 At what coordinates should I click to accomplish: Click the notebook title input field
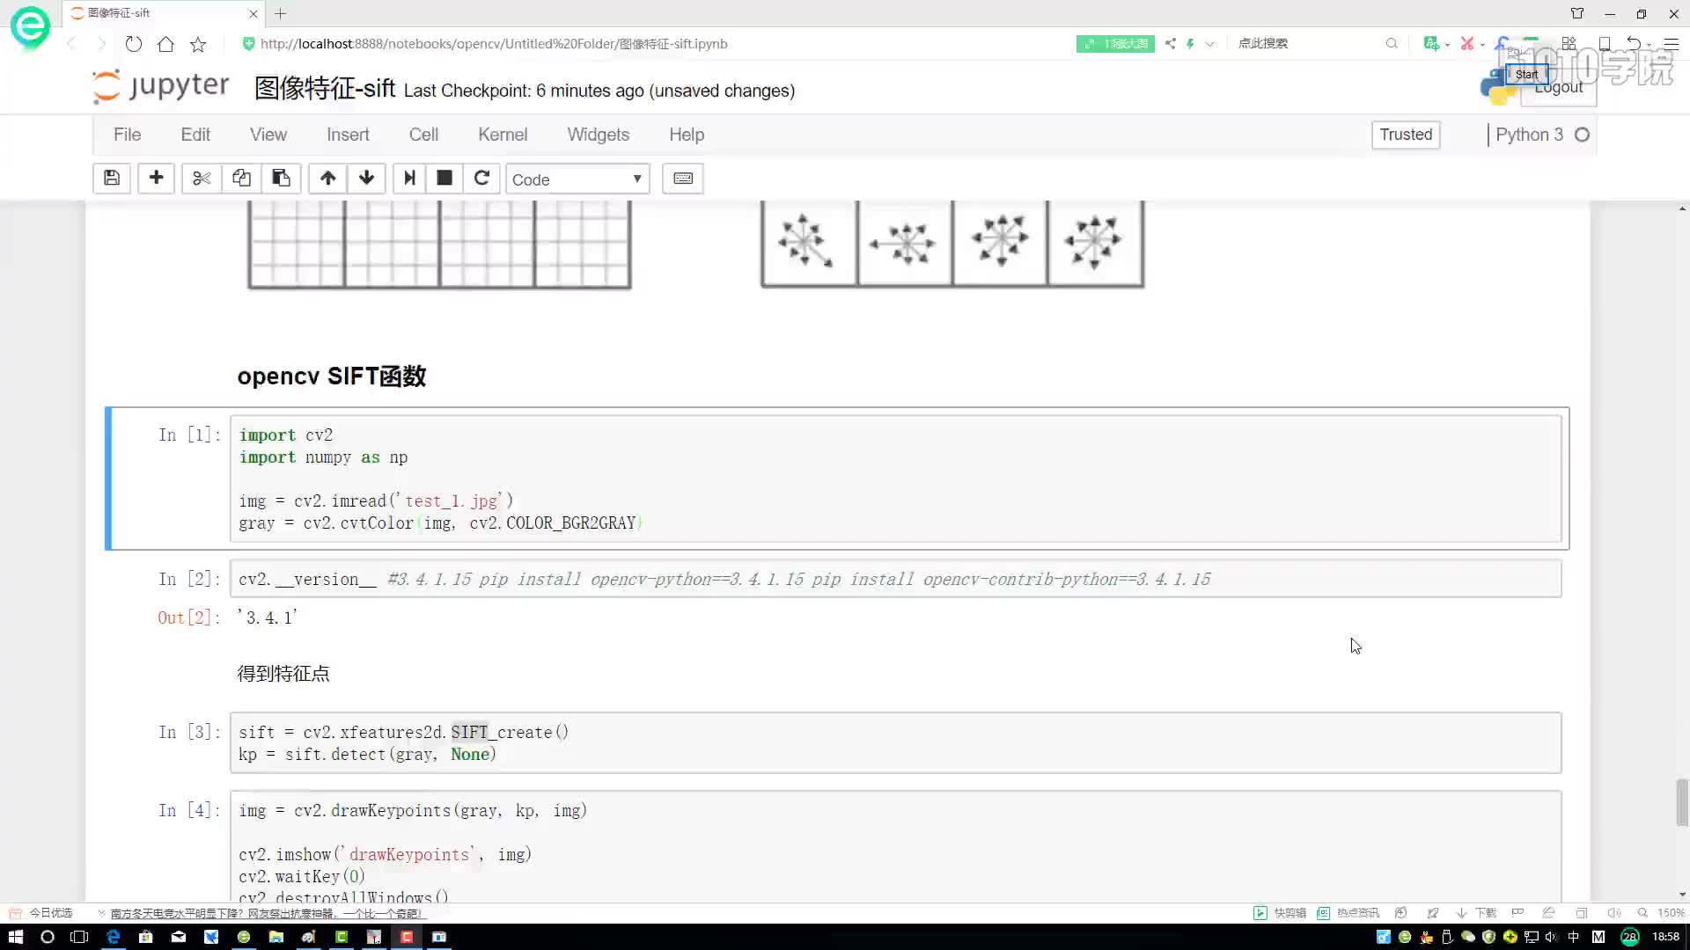(x=324, y=90)
